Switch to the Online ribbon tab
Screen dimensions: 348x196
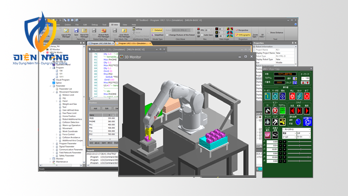point(67,25)
